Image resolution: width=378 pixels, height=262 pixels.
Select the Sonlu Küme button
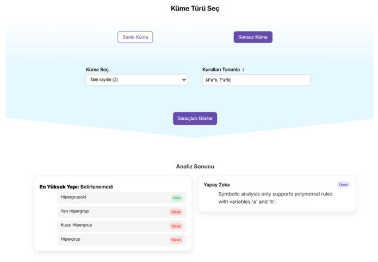[x=135, y=37]
